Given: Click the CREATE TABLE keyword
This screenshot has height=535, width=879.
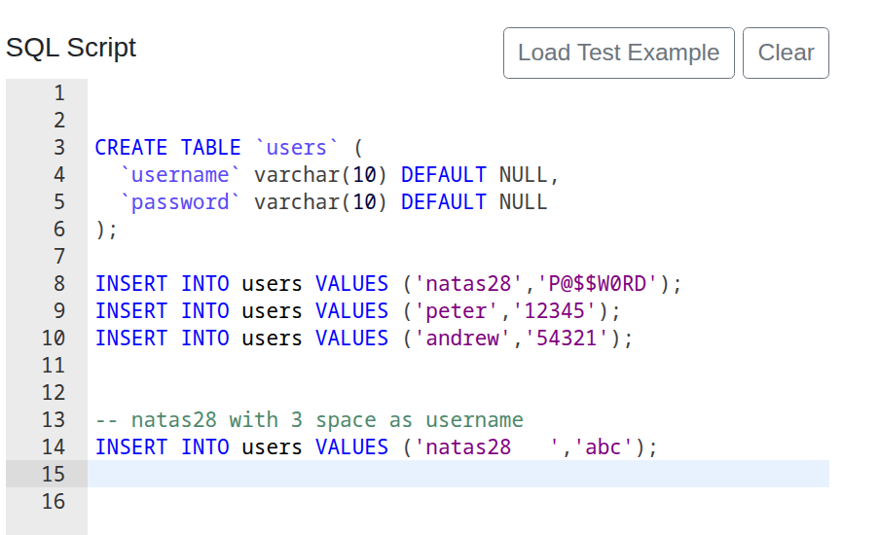Looking at the screenshot, I should click(167, 148).
